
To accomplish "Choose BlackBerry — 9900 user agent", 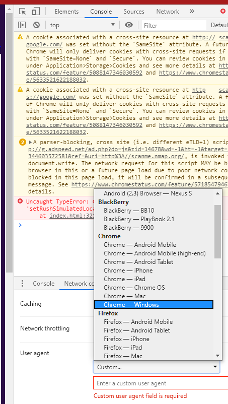I will coord(154,228).
